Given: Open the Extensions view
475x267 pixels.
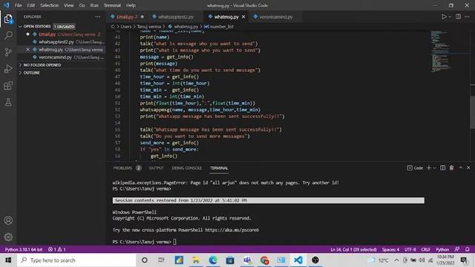Looking at the screenshot, I should point(8,86).
